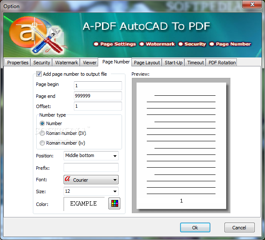This screenshot has height=240, width=265.
Task: Click the 'Preview:' label text
Action: tap(140, 74)
